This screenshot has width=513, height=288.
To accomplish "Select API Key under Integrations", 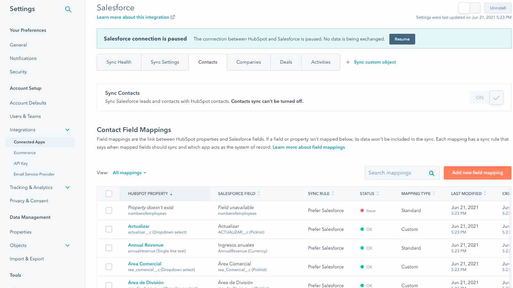I will (21, 164).
